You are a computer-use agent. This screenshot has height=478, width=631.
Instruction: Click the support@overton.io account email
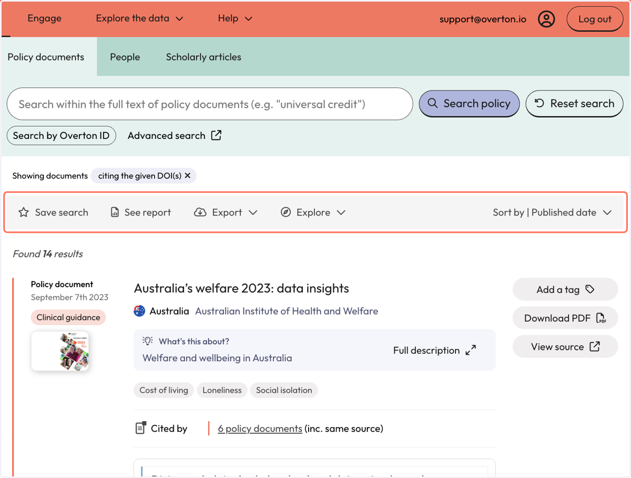483,19
